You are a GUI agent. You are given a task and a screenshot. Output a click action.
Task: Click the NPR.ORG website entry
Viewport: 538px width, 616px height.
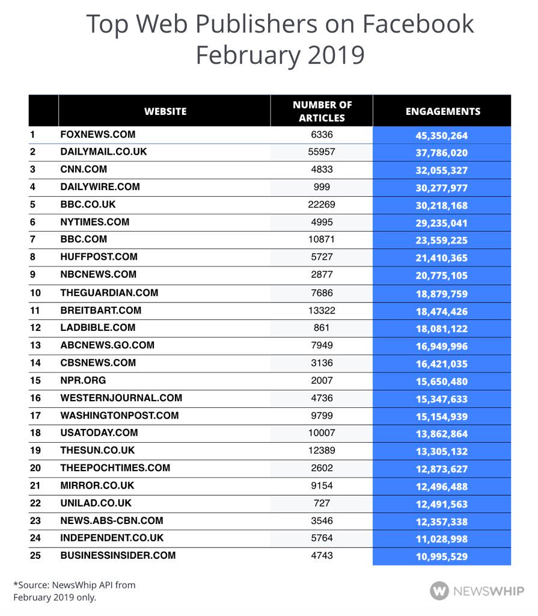pyautogui.click(x=83, y=380)
